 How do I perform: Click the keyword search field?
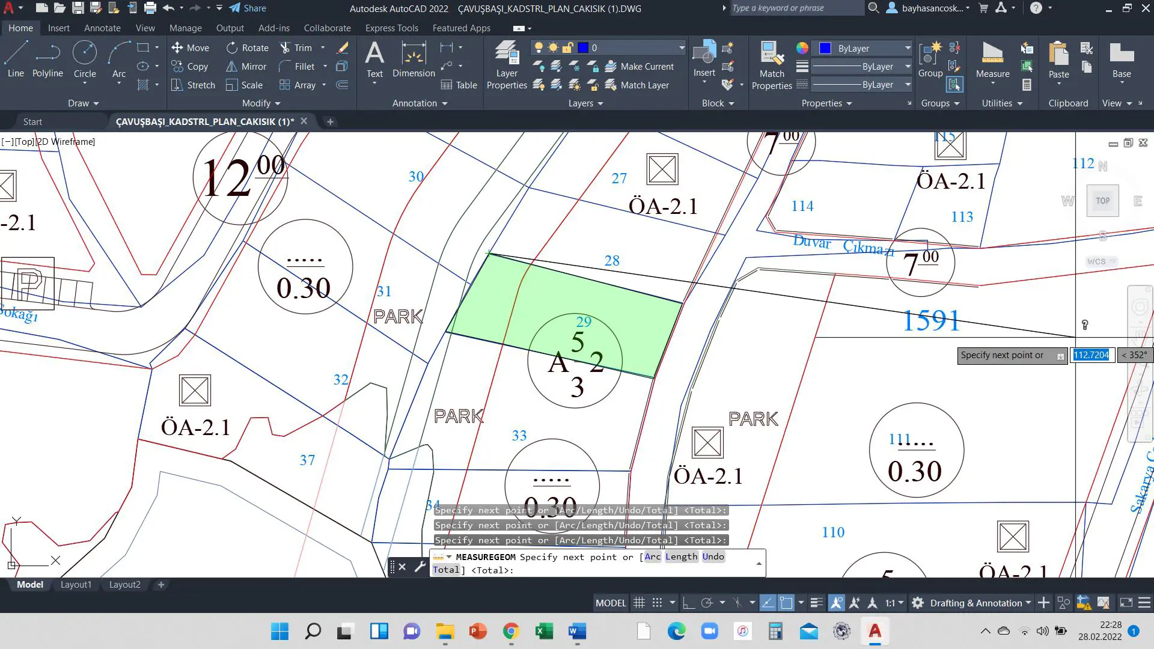pos(796,8)
